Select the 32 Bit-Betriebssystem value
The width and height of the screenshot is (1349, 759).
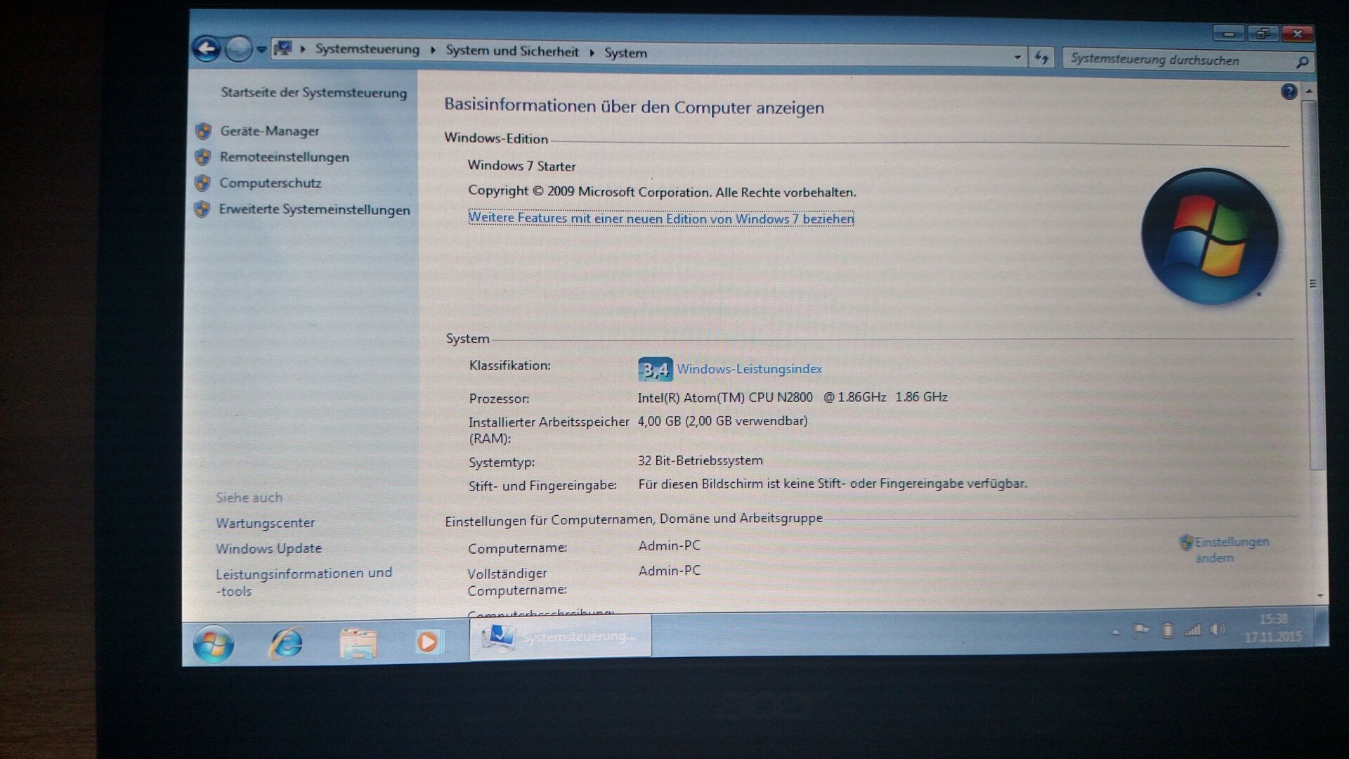point(700,460)
